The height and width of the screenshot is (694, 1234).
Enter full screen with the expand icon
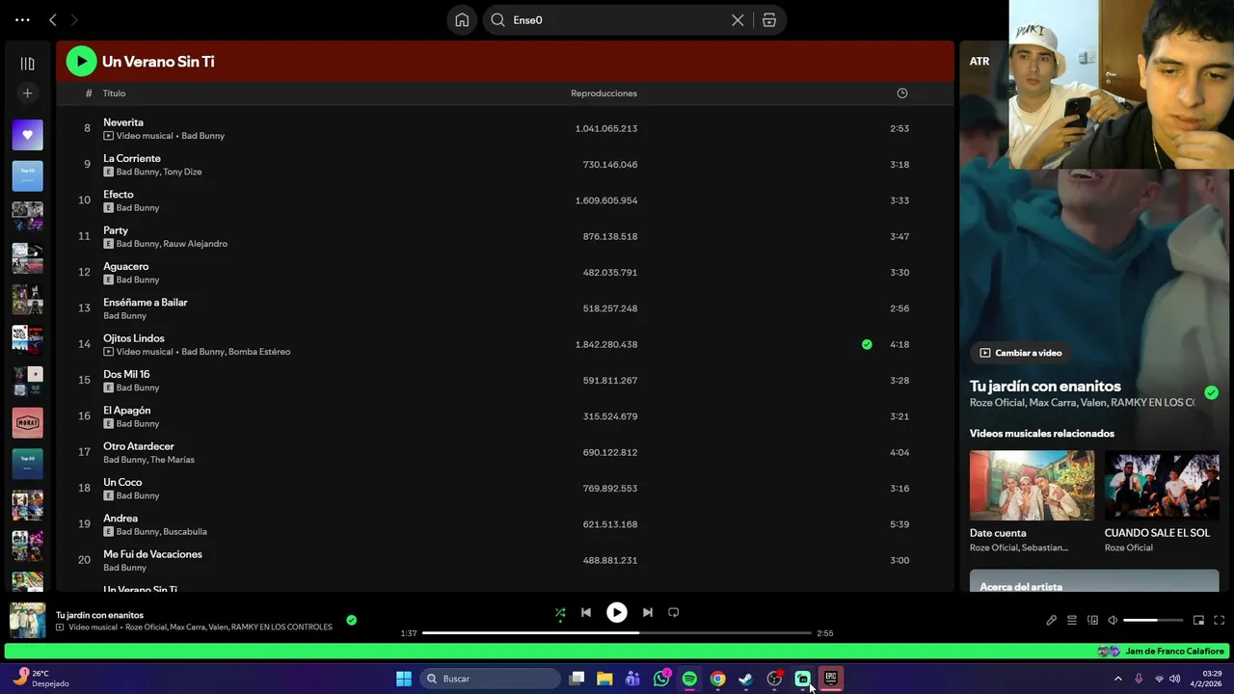tap(1219, 620)
